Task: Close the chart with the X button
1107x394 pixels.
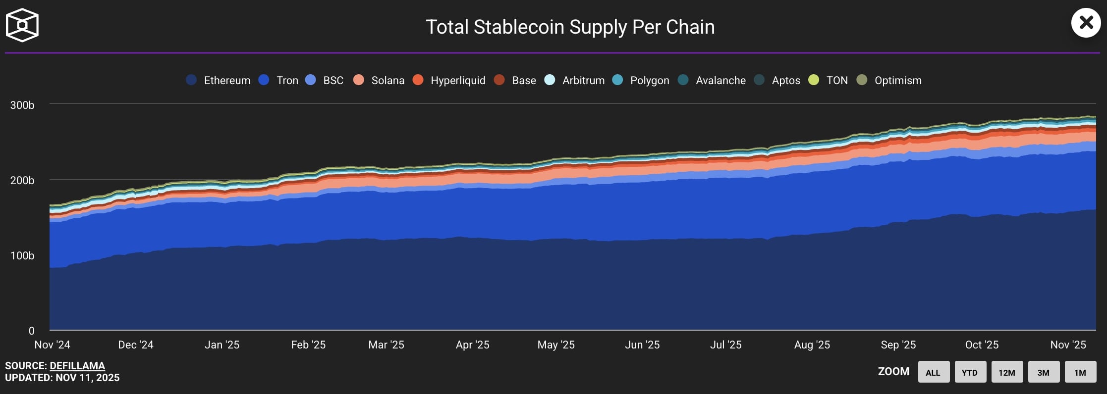Action: 1086,23
